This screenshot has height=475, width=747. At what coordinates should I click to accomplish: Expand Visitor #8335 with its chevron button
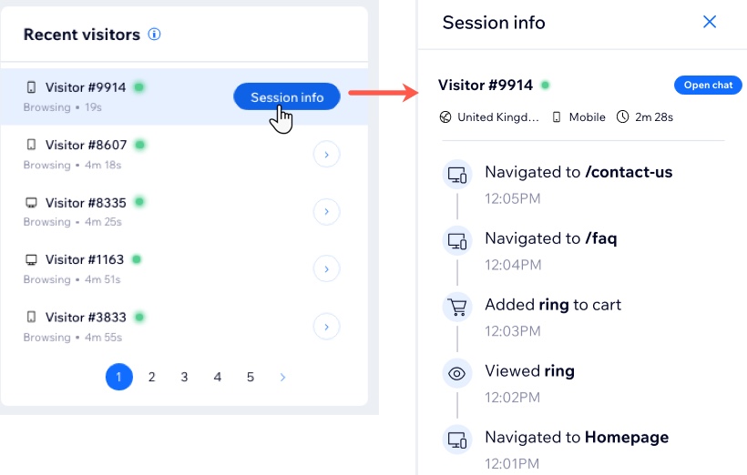[x=326, y=211]
